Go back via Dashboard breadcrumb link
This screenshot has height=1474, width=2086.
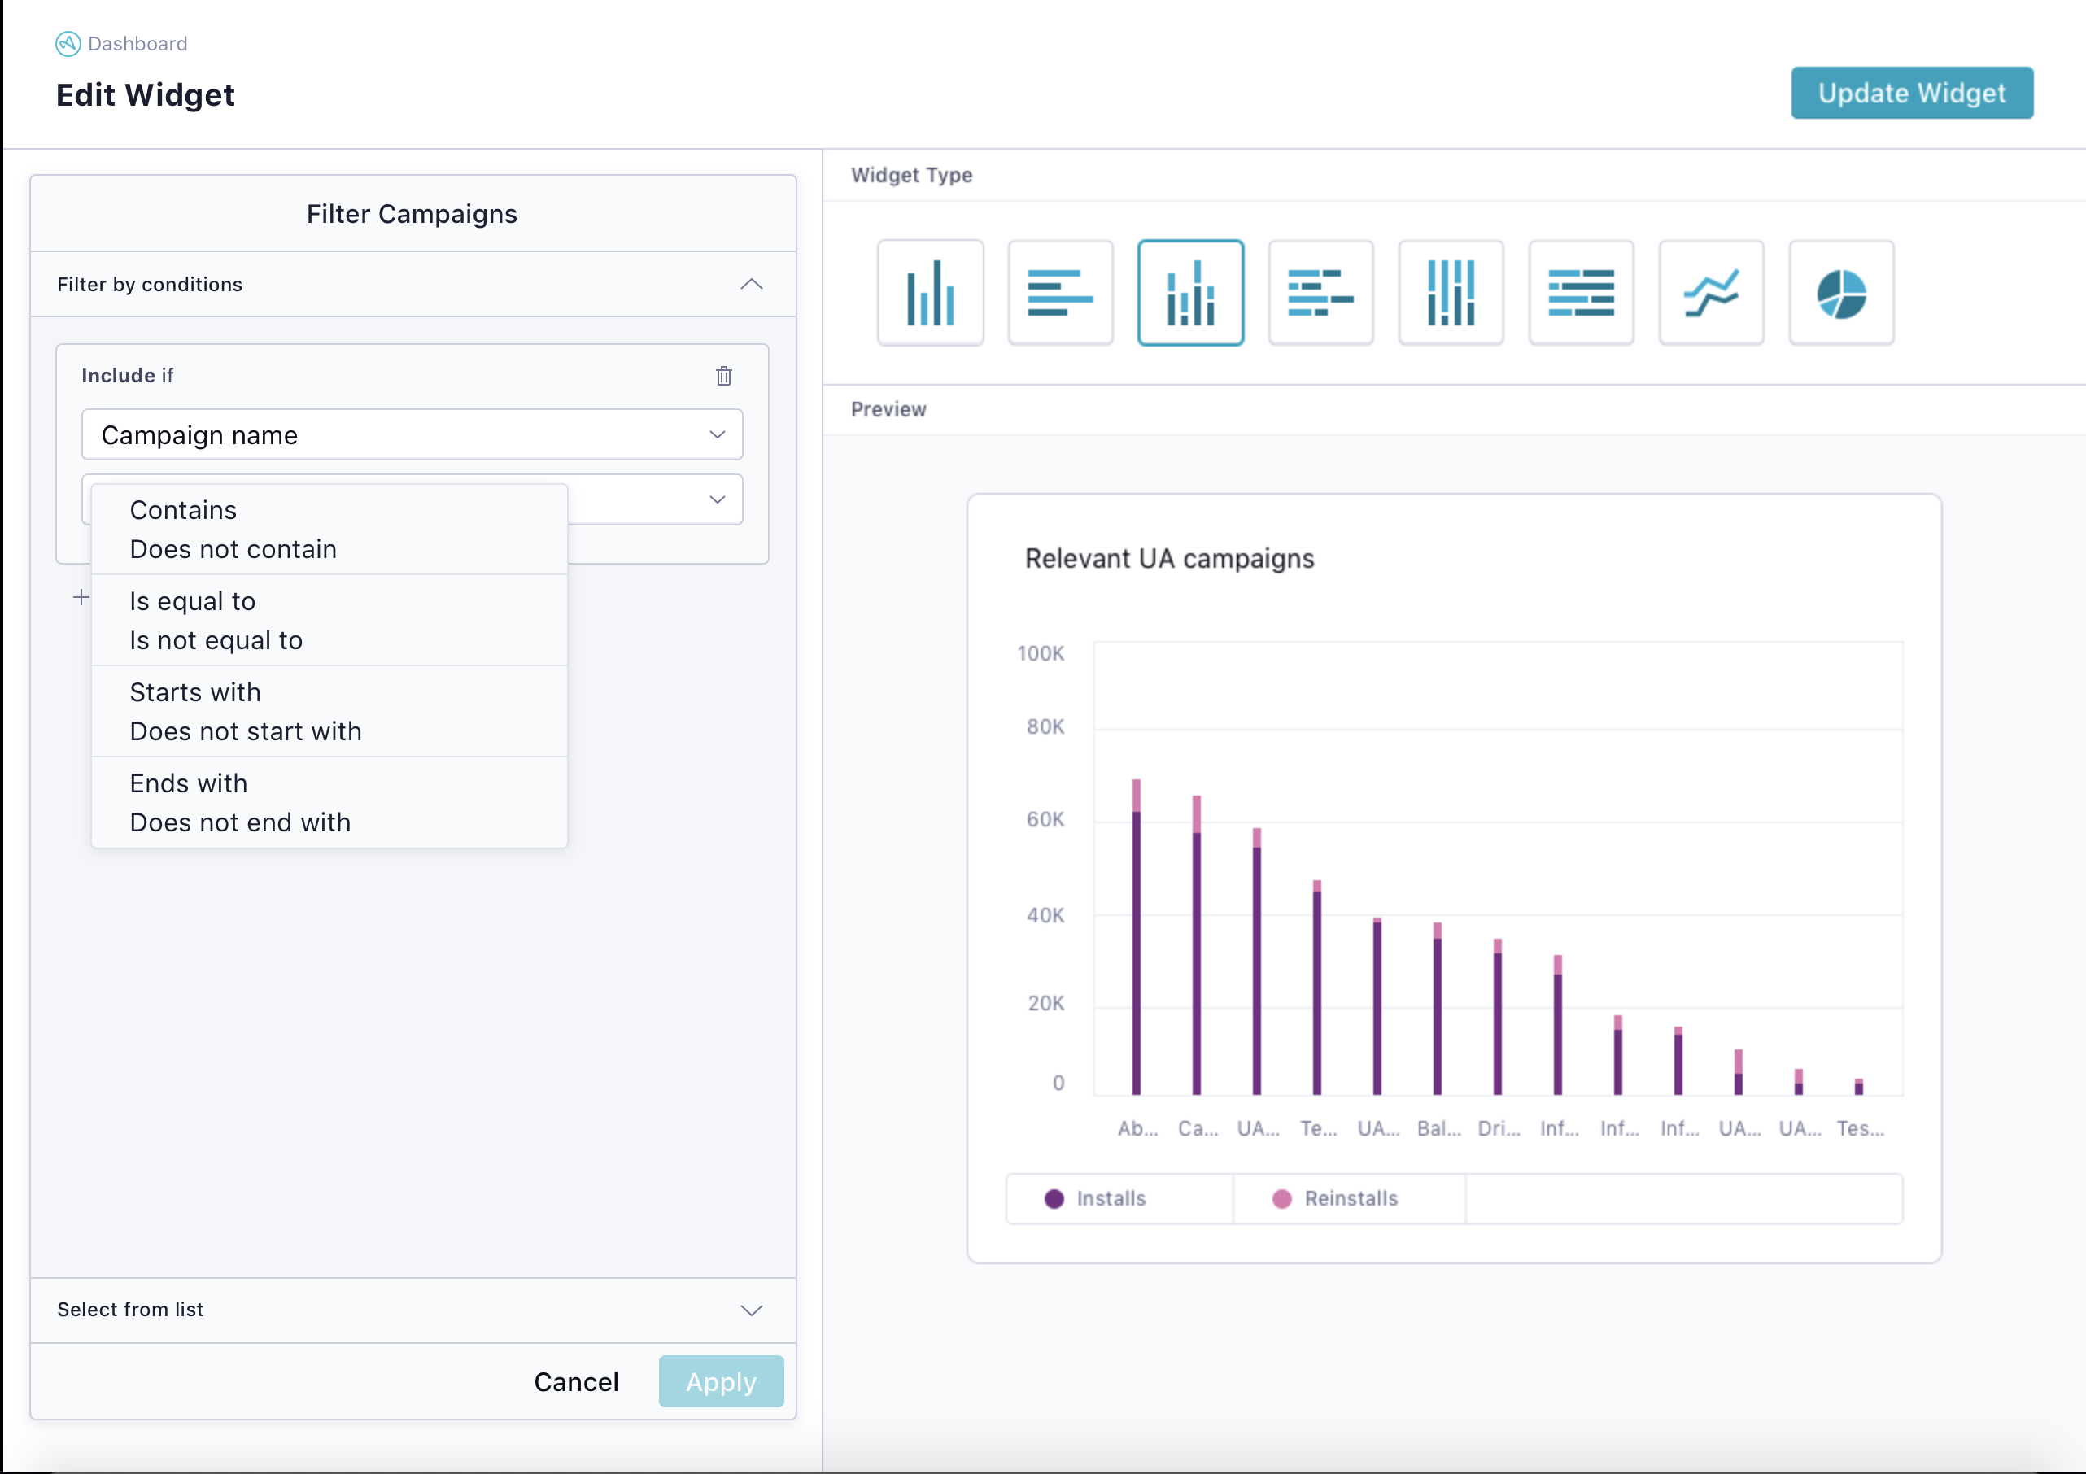(137, 44)
